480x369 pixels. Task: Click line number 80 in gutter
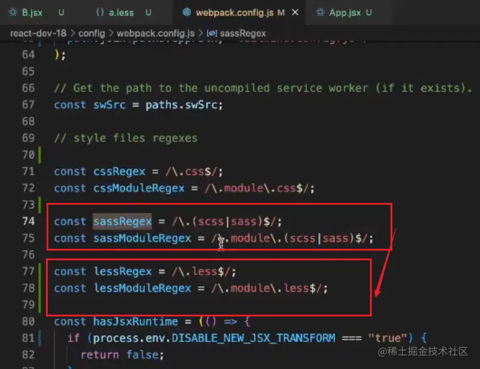pyautogui.click(x=28, y=321)
